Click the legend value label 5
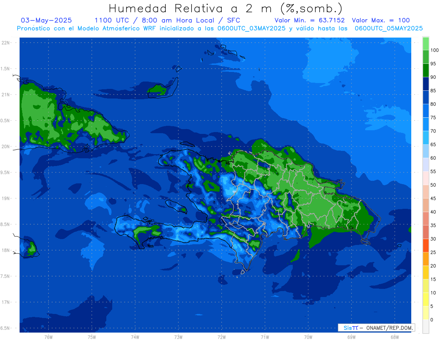443x342 pixels. [432, 306]
